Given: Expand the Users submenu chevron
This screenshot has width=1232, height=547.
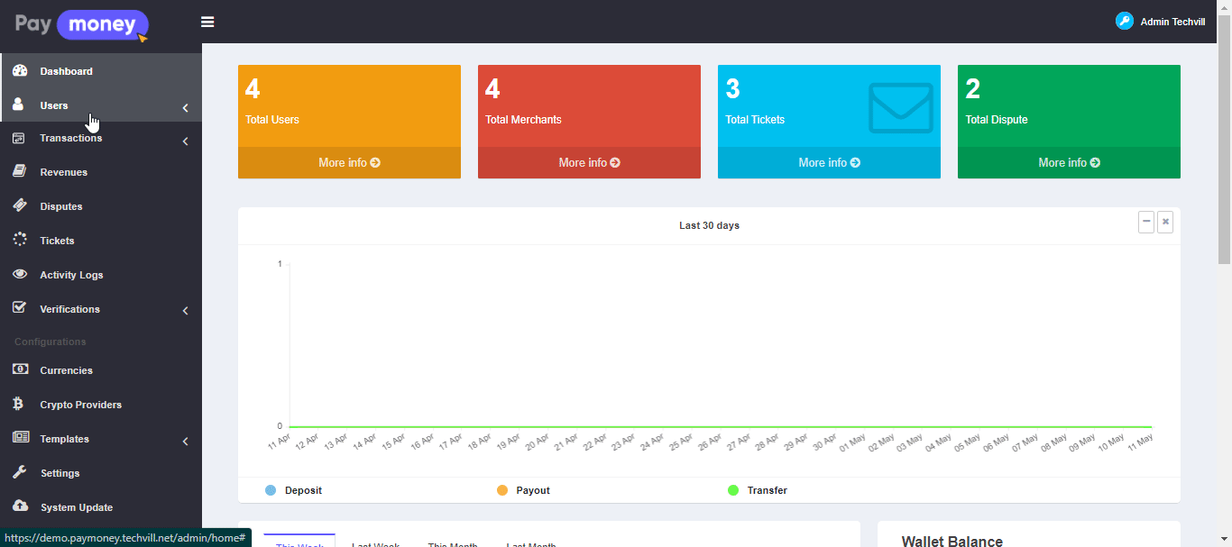Looking at the screenshot, I should [185, 108].
